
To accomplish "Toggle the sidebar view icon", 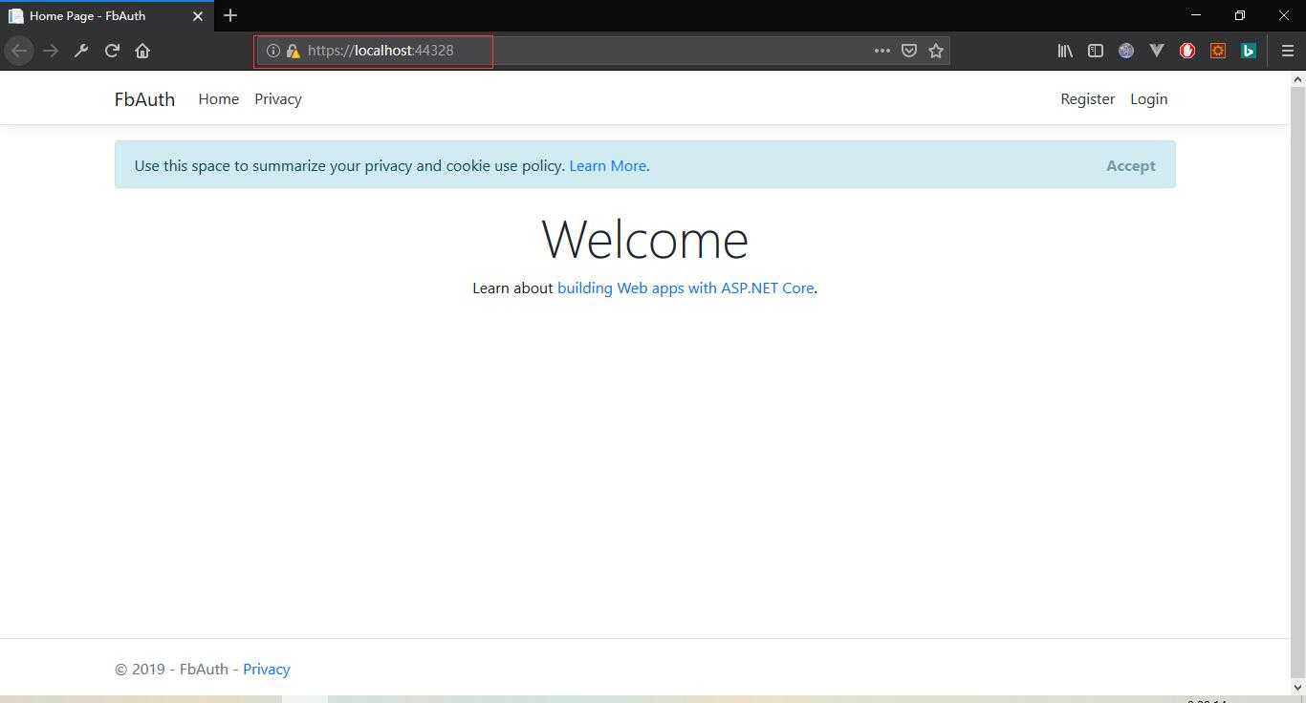I will point(1096,51).
